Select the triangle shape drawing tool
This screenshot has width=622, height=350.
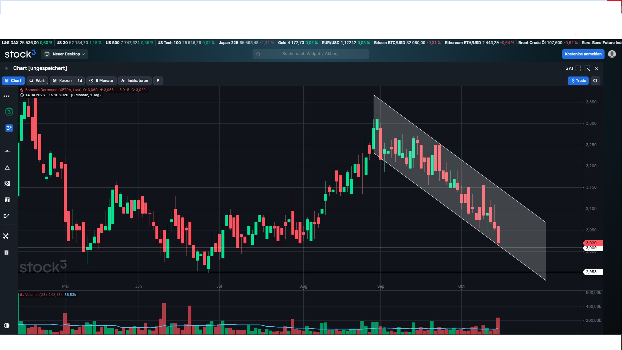pyautogui.click(x=7, y=168)
